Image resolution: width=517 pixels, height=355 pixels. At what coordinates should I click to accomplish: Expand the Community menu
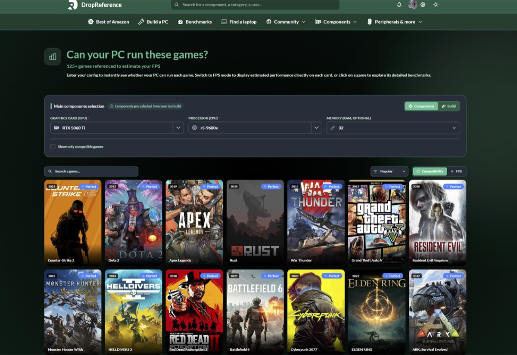coord(286,22)
